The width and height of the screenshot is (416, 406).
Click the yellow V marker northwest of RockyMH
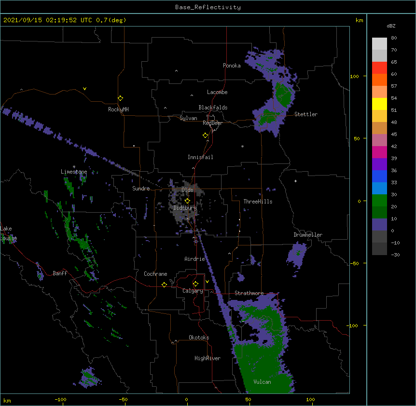click(84, 89)
